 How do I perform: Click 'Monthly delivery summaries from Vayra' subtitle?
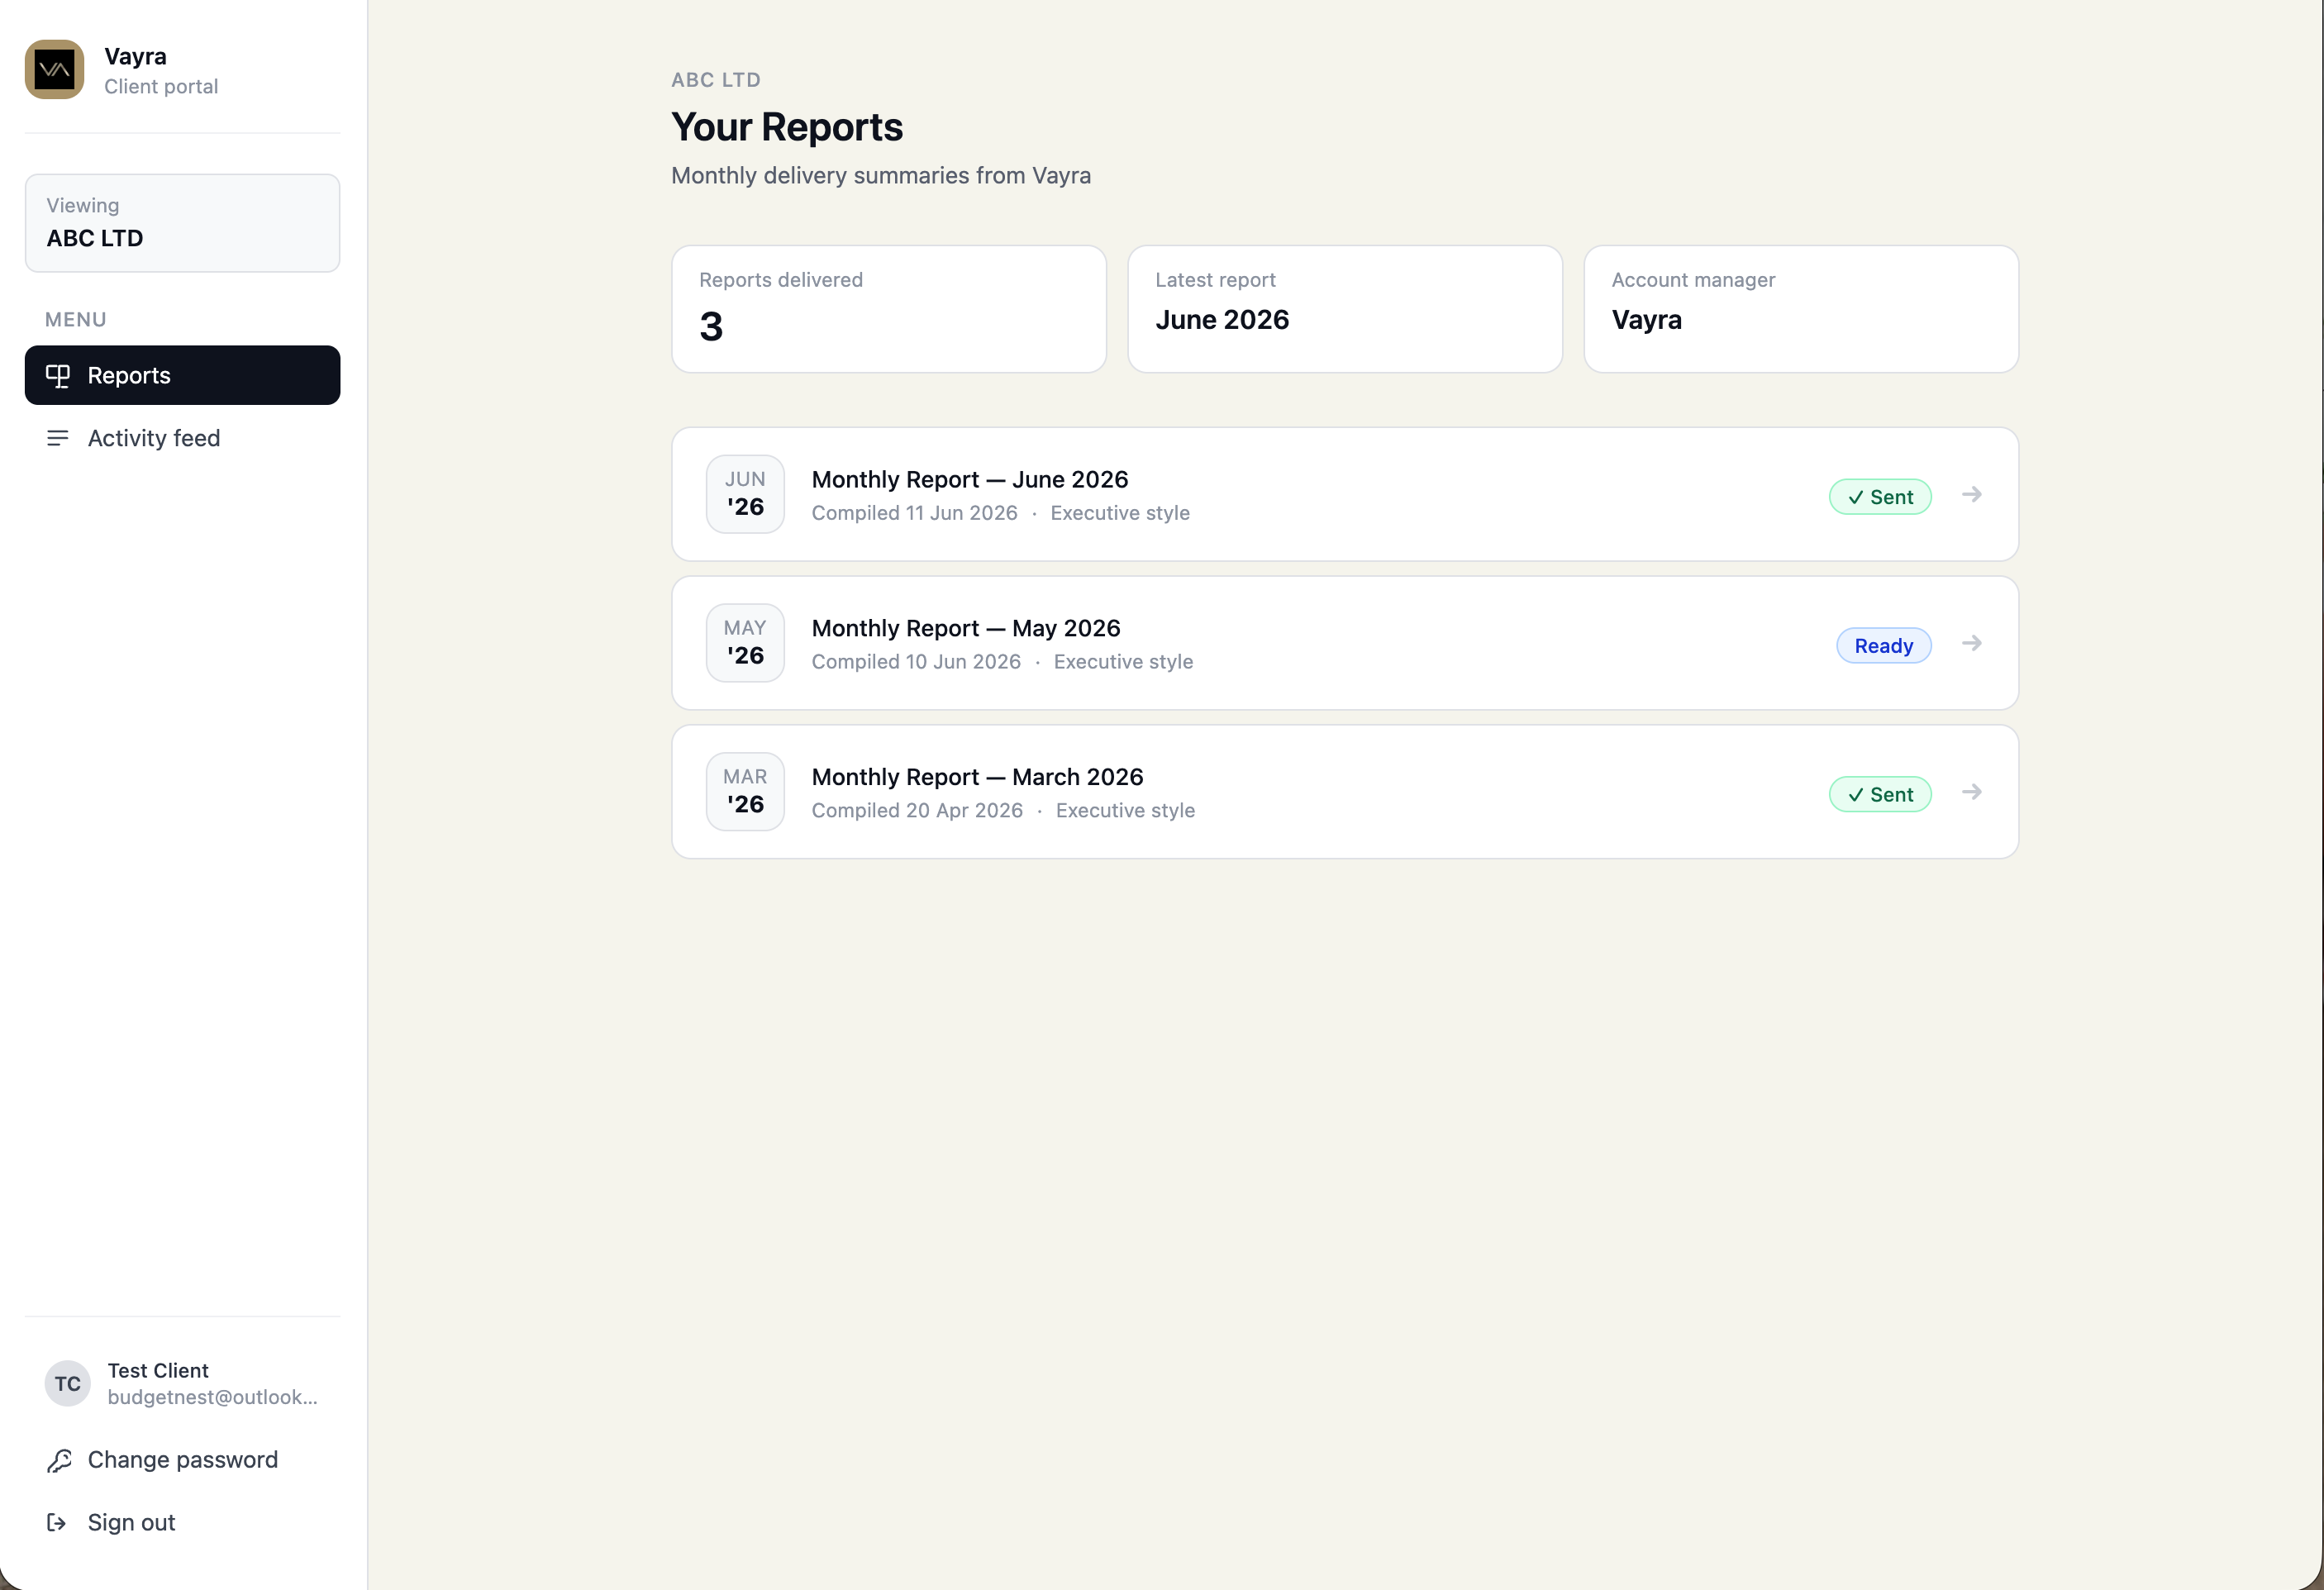[881, 176]
